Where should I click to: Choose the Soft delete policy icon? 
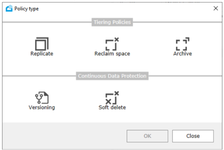point(112,98)
